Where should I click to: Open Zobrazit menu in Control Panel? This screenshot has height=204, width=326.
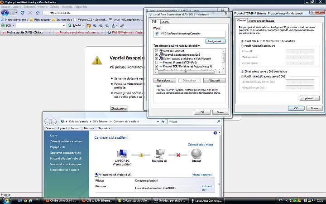[x=75, y=128]
